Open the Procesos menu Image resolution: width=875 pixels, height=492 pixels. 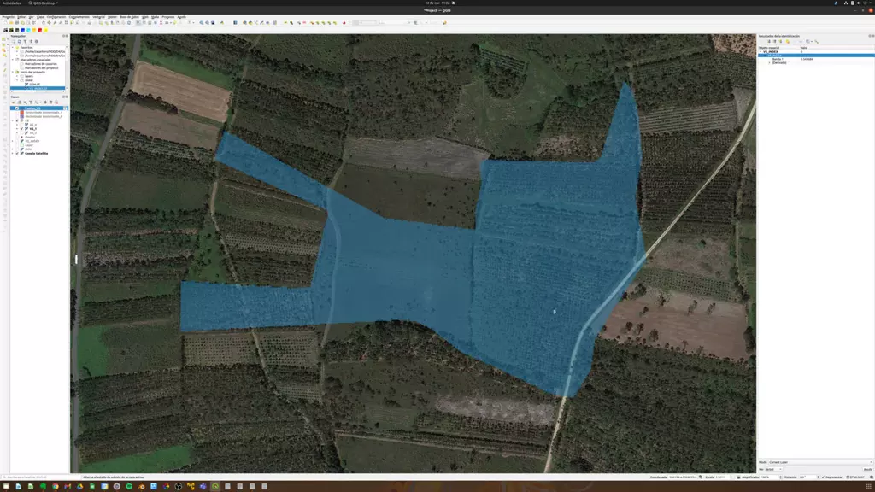[x=168, y=17]
